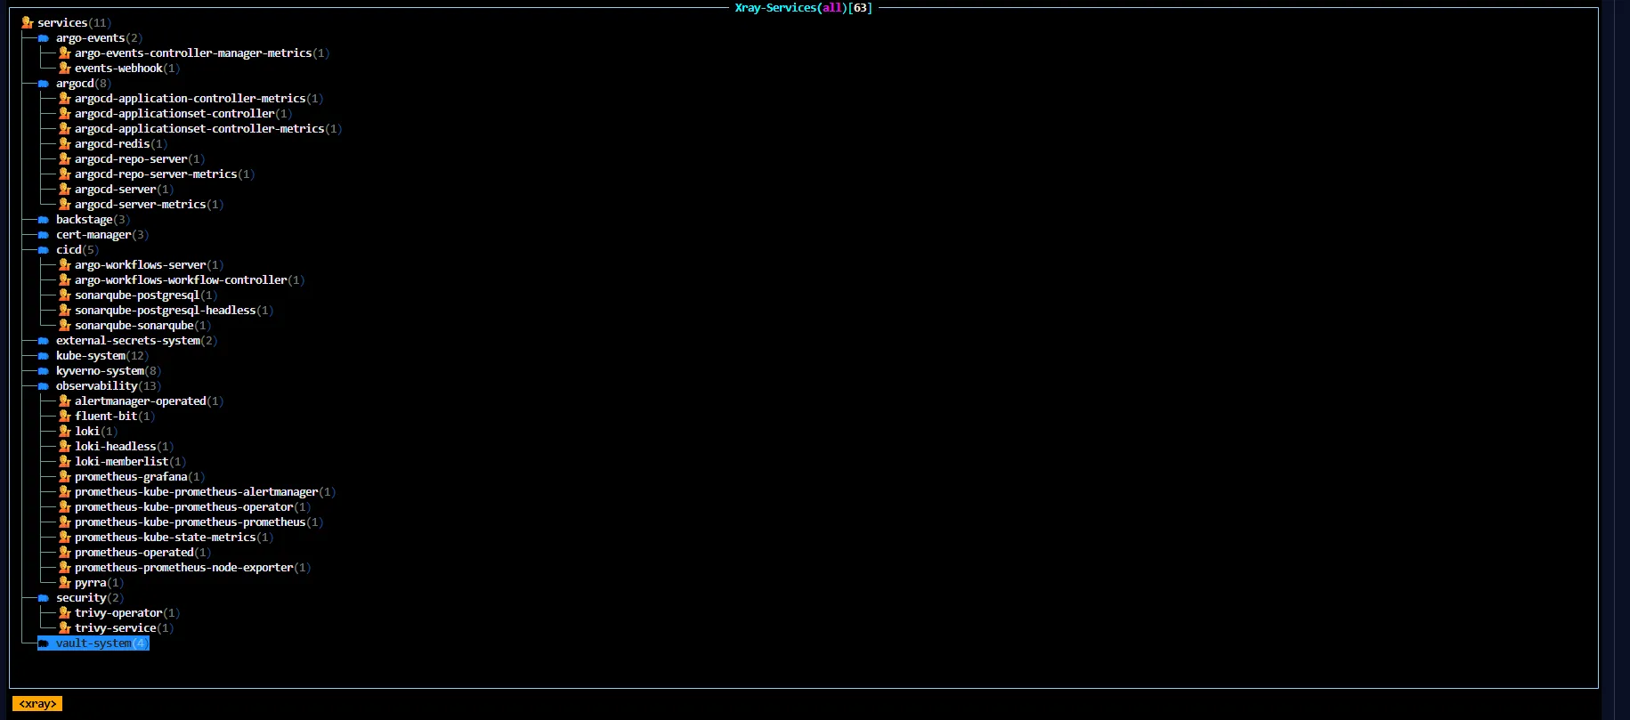The image size is (1630, 720).
Task: Click the loki(1) service label
Action: [x=96, y=432]
